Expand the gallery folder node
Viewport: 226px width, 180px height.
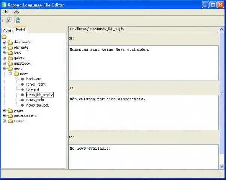click(4, 58)
